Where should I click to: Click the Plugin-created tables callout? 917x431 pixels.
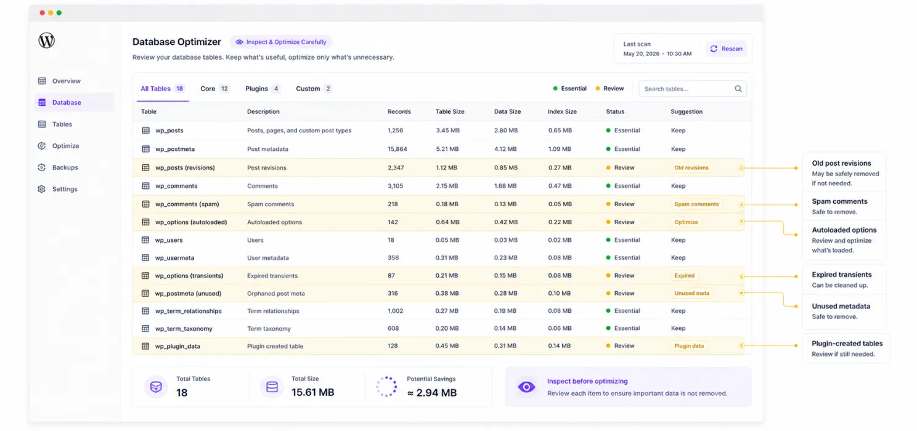[847, 348]
